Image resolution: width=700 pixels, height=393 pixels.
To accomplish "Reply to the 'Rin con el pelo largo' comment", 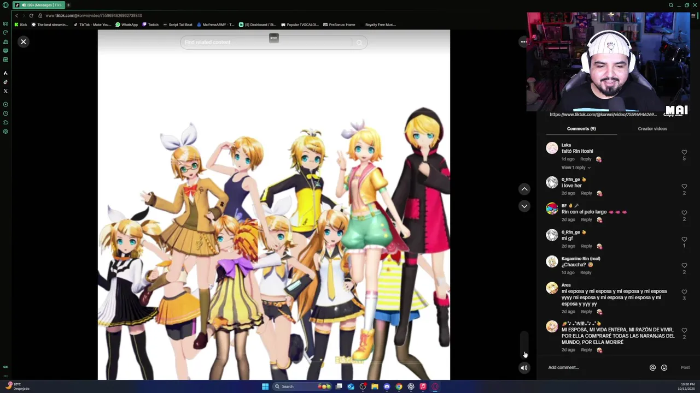I will (586, 219).
